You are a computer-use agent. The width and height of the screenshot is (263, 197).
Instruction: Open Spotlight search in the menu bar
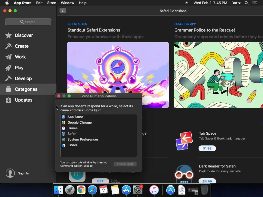246,3
